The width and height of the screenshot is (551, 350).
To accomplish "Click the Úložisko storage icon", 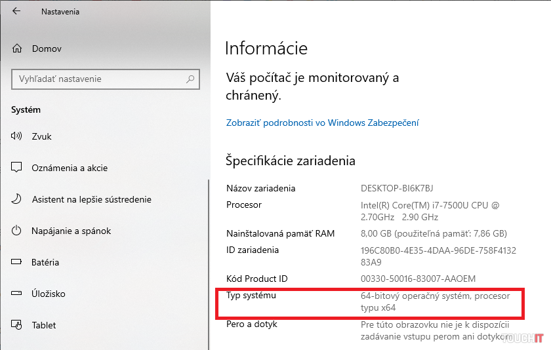I will pos(18,294).
